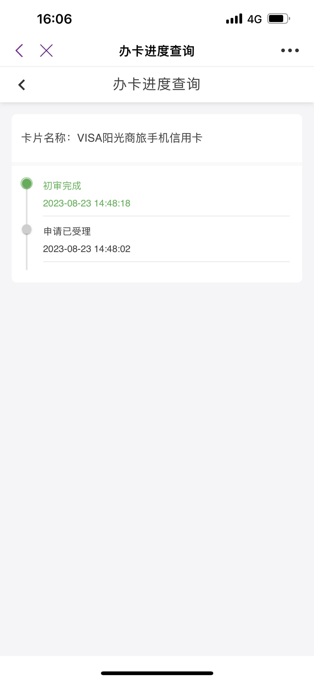This screenshot has width=314, height=681.
Task: Tap the 16:06 clock in status bar
Action: tap(54, 19)
